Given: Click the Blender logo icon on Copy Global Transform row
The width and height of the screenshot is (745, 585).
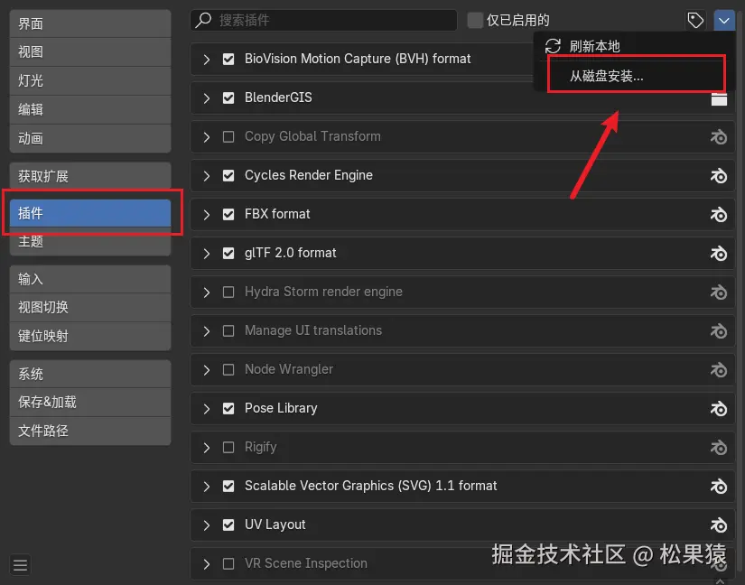Looking at the screenshot, I should tap(719, 136).
